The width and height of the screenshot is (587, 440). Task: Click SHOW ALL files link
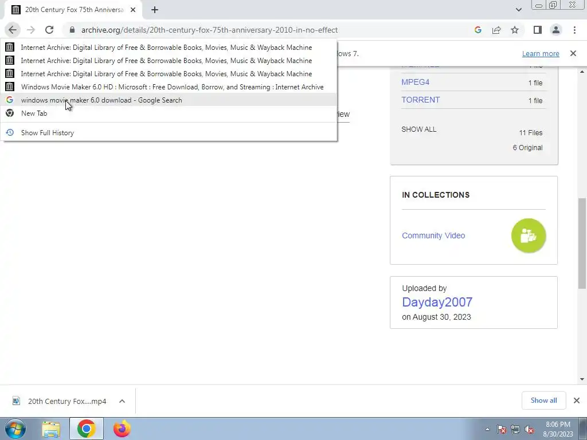coord(418,129)
